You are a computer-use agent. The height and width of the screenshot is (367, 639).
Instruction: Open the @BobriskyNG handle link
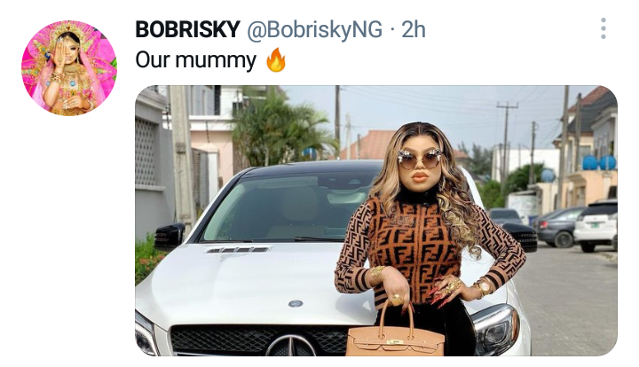314,30
